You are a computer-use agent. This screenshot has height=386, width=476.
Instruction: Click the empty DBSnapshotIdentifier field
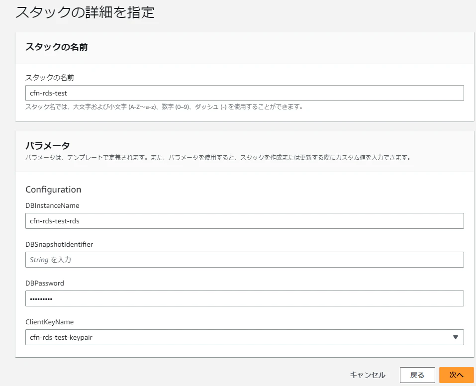point(244,260)
